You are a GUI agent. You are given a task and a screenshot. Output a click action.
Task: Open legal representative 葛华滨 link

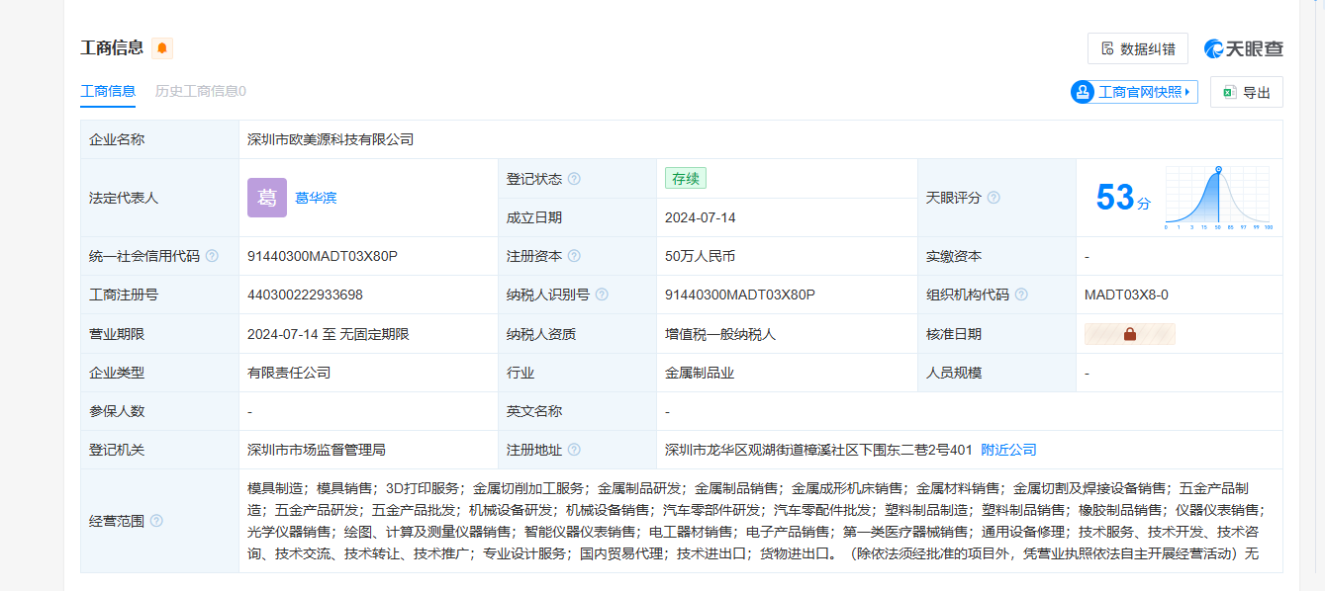316,198
